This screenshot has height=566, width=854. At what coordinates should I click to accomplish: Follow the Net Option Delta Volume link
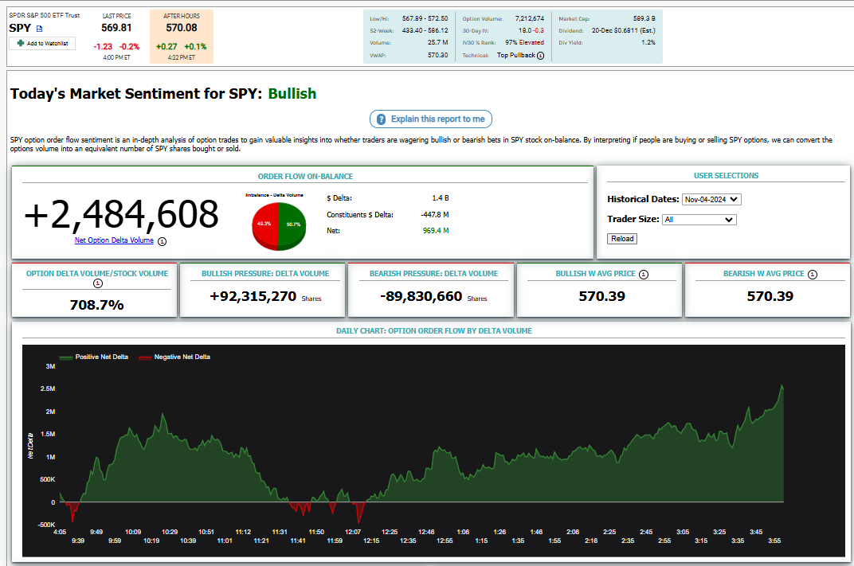[x=114, y=240]
